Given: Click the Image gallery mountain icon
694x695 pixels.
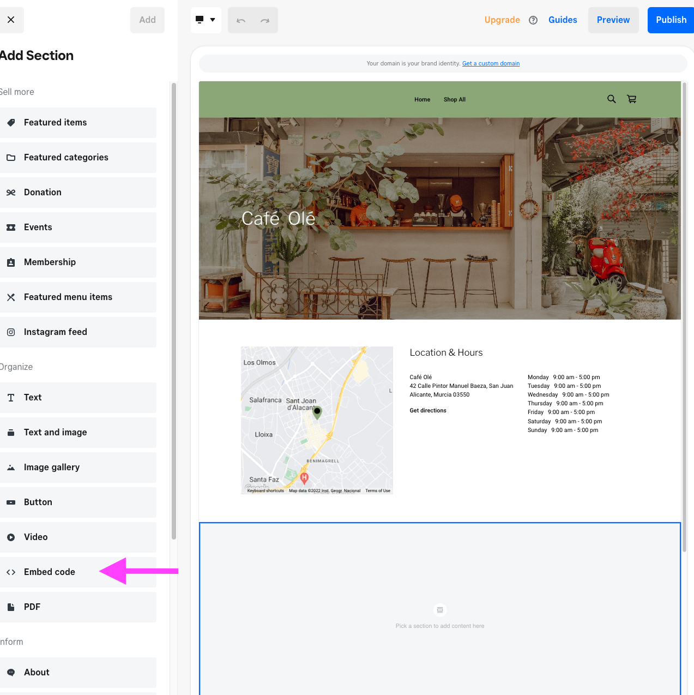Looking at the screenshot, I should pyautogui.click(x=11, y=467).
